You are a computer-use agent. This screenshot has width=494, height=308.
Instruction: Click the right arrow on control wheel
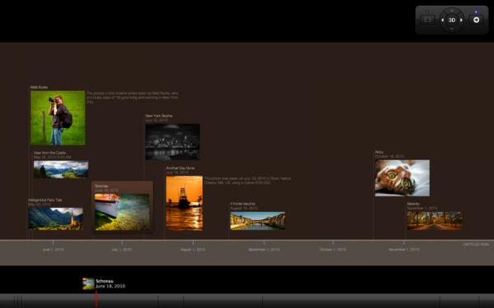click(x=461, y=20)
